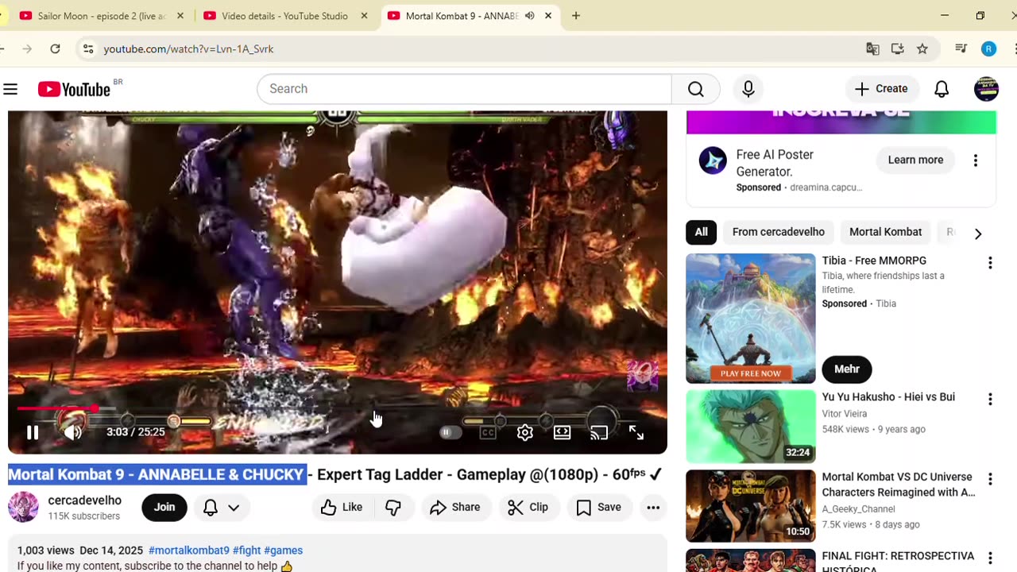Open the #fight hashtag link
Image resolution: width=1017 pixels, height=572 pixels.
click(247, 551)
